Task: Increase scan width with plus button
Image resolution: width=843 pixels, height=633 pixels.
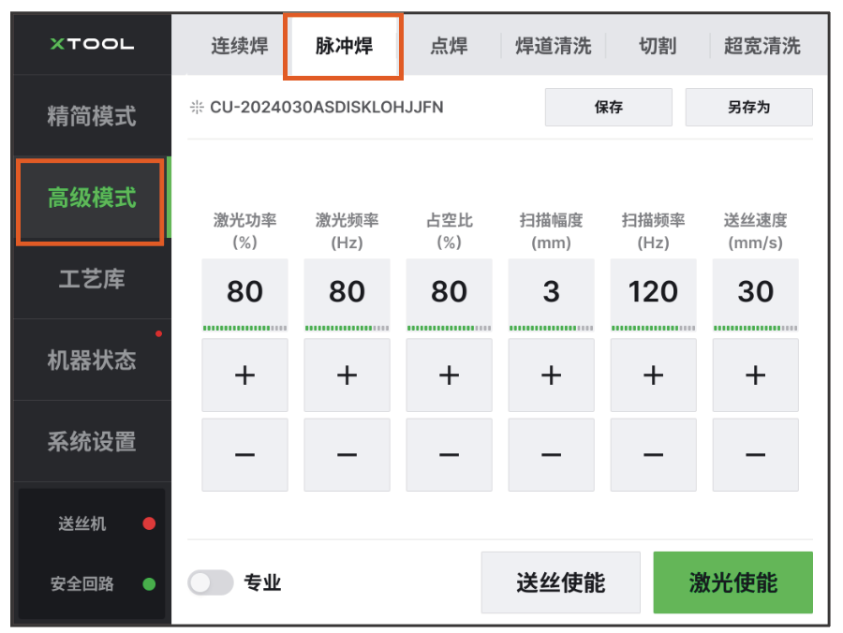Action: tap(551, 375)
